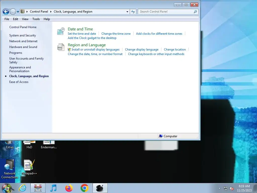Select the Enderman desktop icon
The width and height of the screenshot is (257, 193).
[x=49, y=145]
